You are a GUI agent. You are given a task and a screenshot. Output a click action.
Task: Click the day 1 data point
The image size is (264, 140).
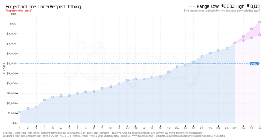(20, 112)
